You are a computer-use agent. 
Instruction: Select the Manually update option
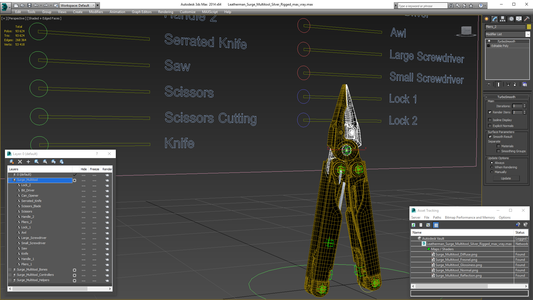[492, 172]
